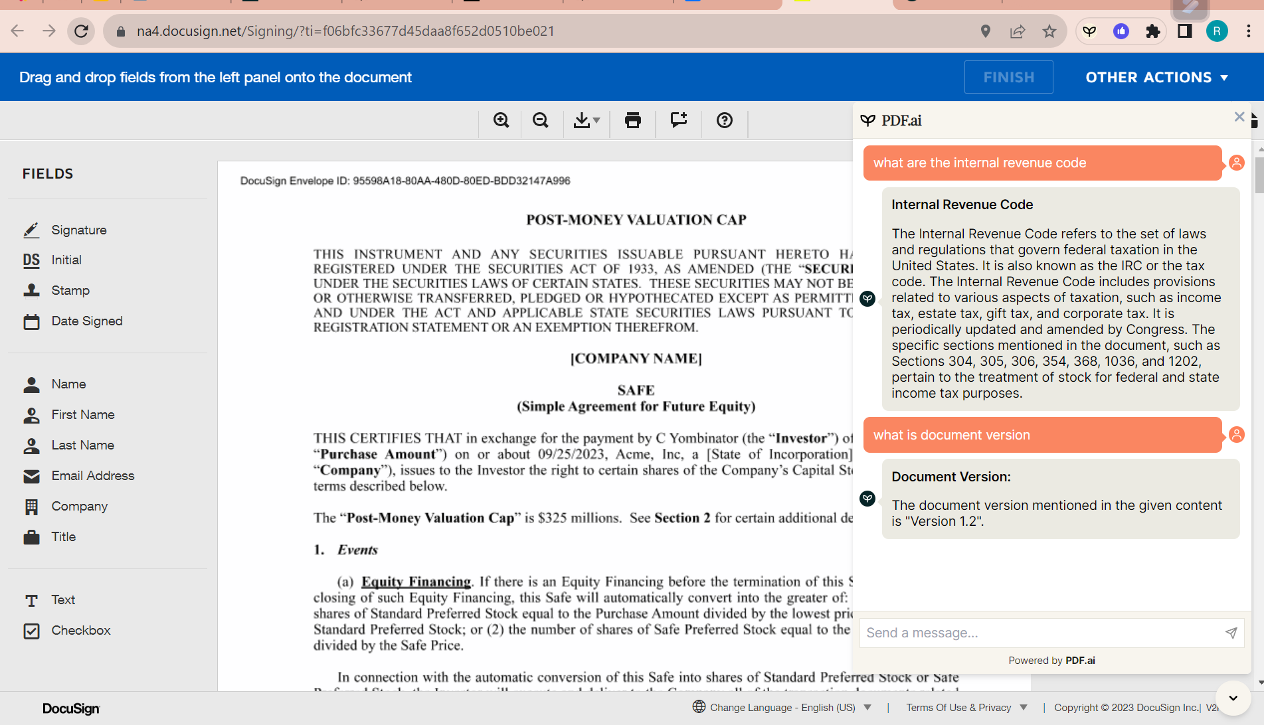1264x725 pixels.
Task: Open the PDF.ai link in footer
Action: 1080,660
